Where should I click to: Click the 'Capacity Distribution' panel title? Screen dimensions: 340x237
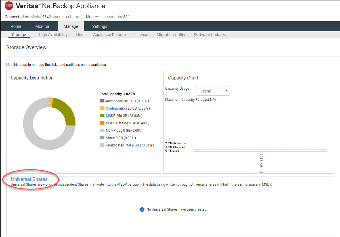[32, 78]
